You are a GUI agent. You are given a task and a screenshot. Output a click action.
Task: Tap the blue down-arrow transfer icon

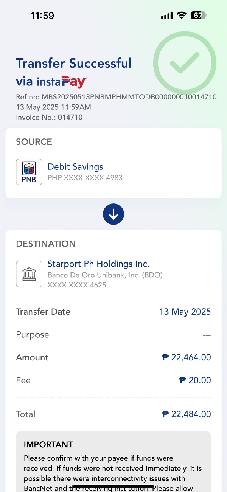pyautogui.click(x=113, y=214)
